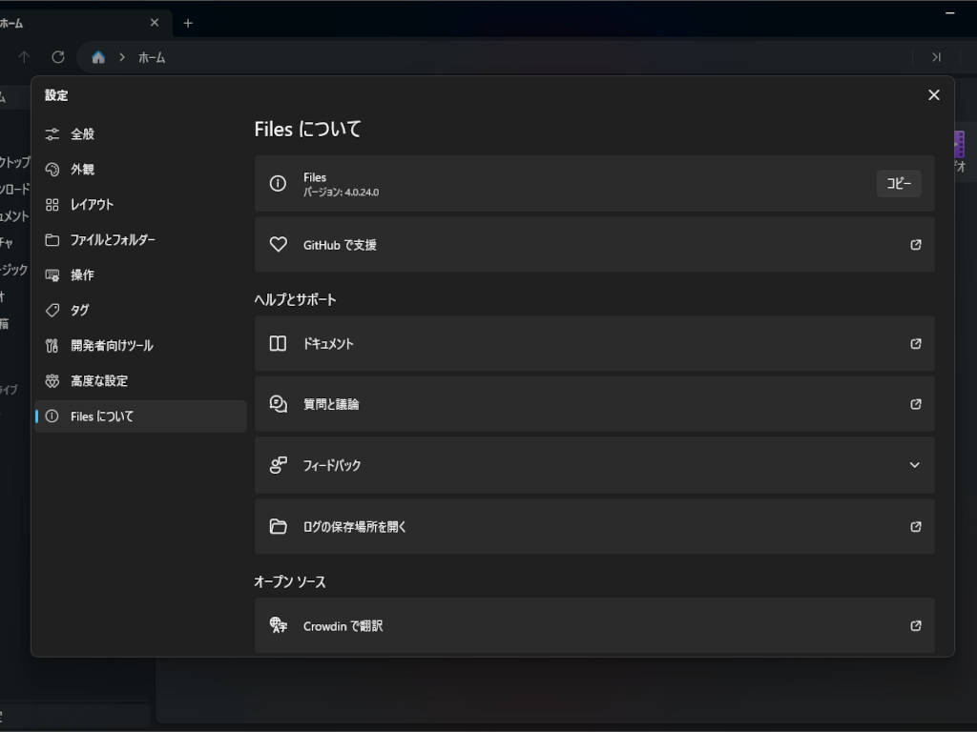Add a new tab with plus button

coord(188,23)
